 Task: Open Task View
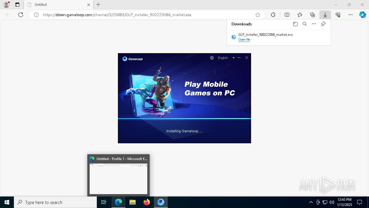coord(104,202)
